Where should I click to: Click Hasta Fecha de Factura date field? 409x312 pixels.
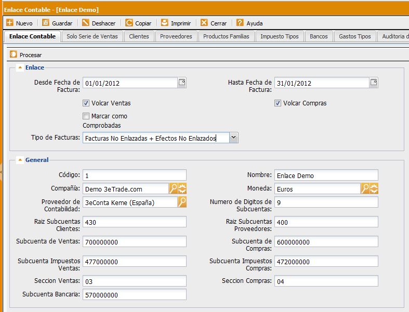pos(322,83)
